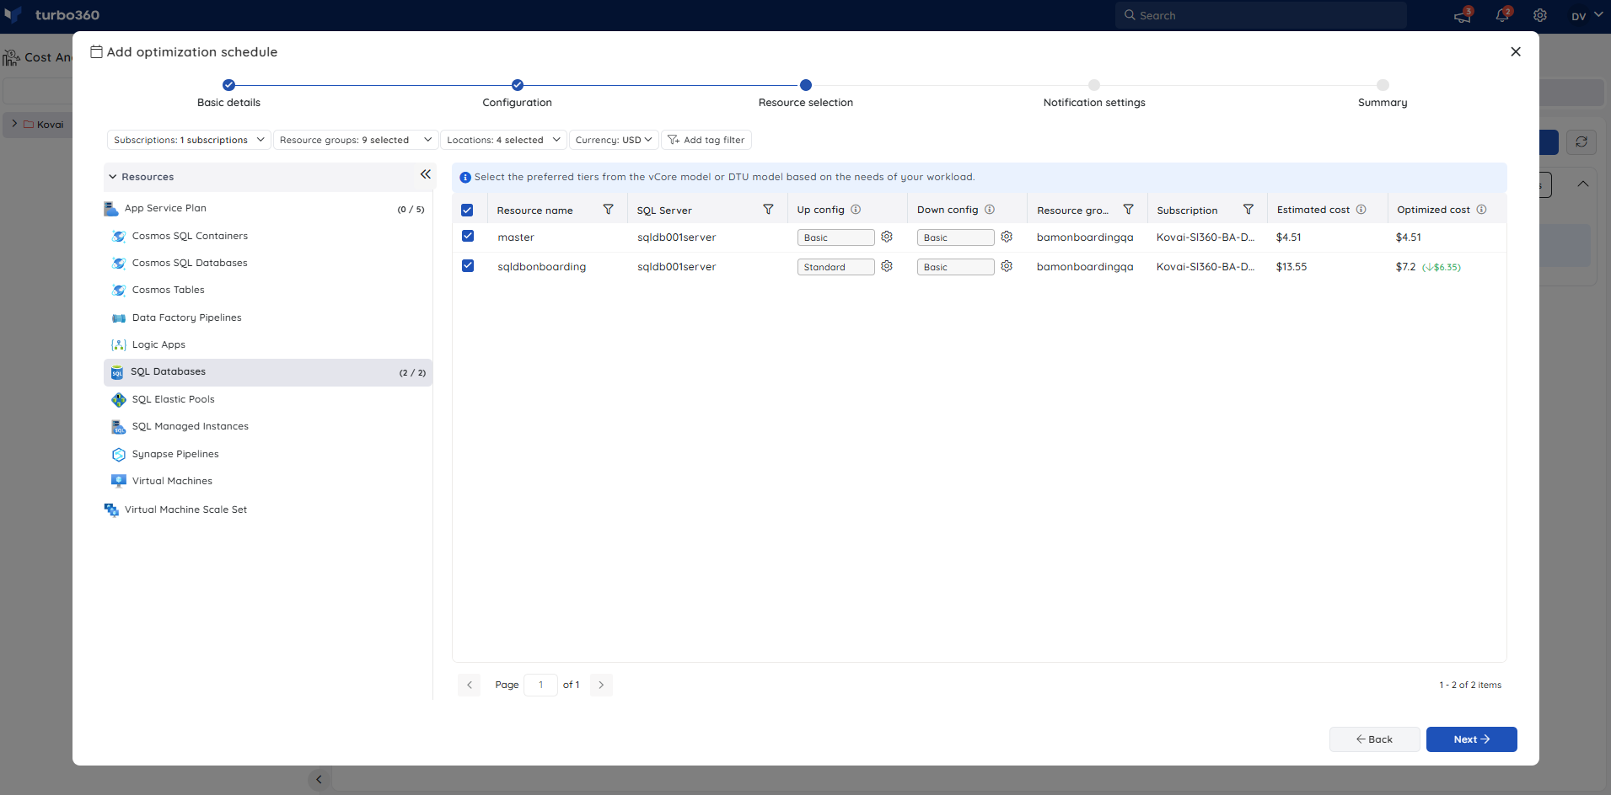Select Logic Apps resource type

(268, 344)
